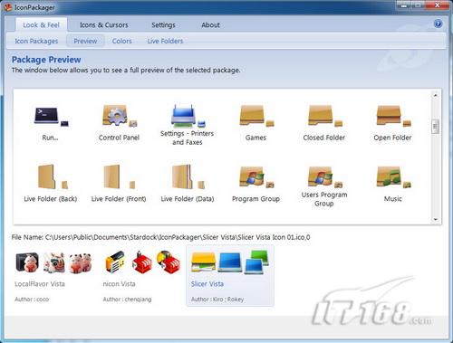
Task: Go to the Colors sub-tab
Action: 122,41
